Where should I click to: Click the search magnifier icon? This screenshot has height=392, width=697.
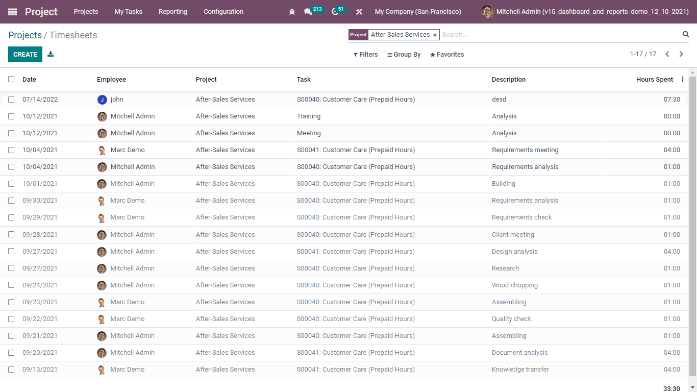tap(686, 34)
